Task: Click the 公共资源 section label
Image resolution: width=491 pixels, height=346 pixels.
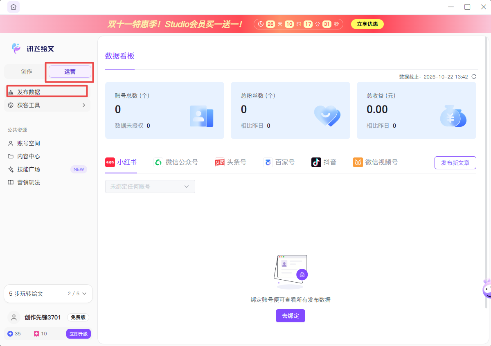Action: click(x=17, y=130)
